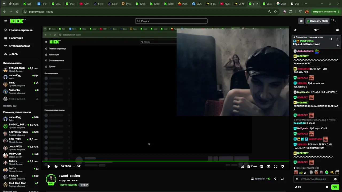Open browser extensions puzzle icon

point(291,12)
